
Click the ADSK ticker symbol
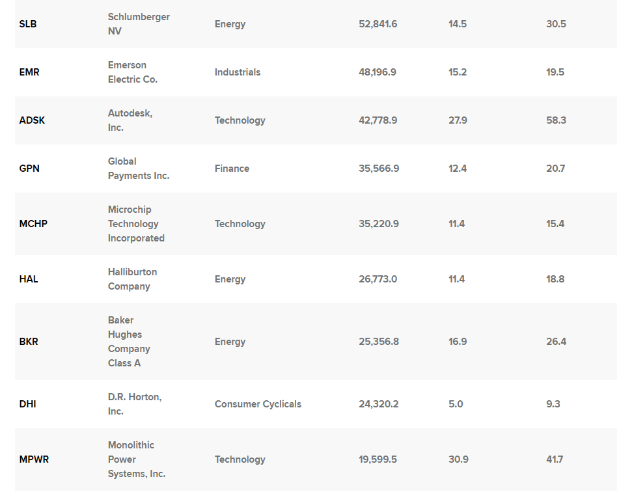click(x=32, y=120)
